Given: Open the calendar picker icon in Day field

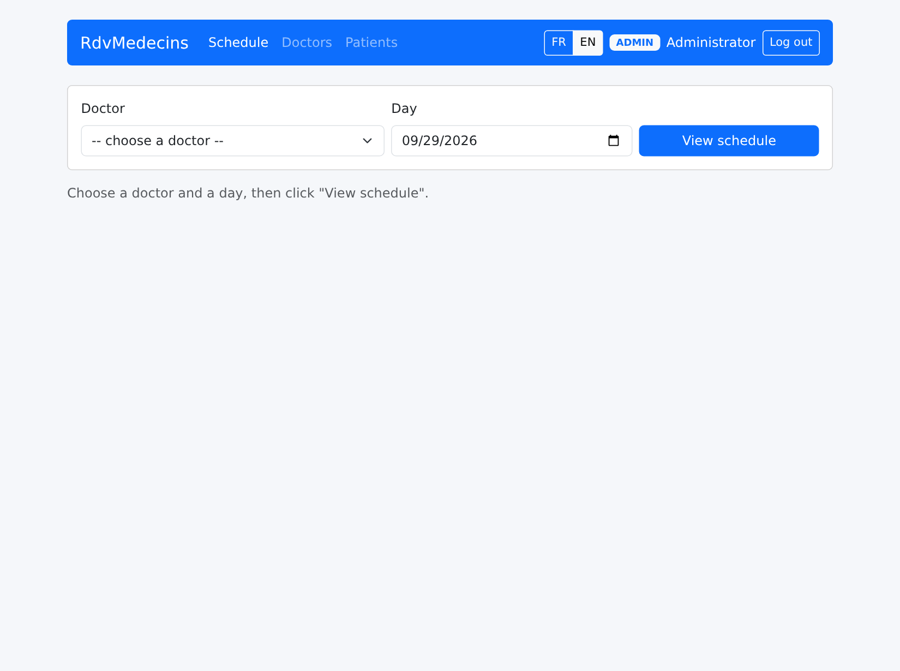Looking at the screenshot, I should point(614,141).
